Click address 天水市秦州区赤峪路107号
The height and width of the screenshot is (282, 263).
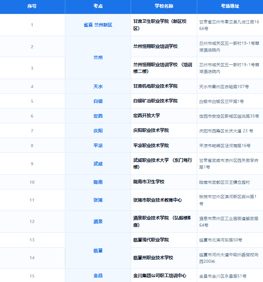click(x=224, y=87)
